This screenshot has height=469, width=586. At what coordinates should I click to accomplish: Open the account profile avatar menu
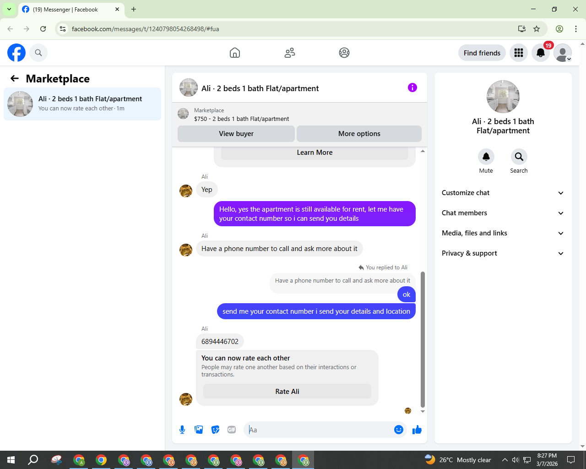pyautogui.click(x=563, y=53)
